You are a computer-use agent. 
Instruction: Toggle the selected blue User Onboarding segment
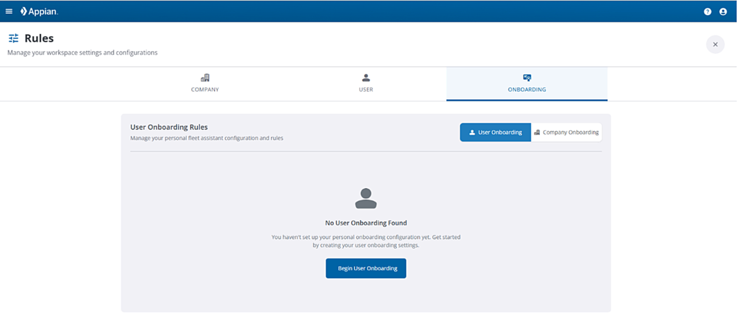pos(495,132)
